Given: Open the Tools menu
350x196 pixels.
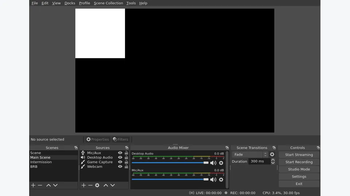Looking at the screenshot, I should pos(131,3).
